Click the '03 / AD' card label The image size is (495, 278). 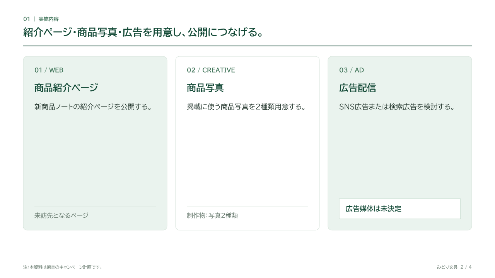(x=352, y=70)
